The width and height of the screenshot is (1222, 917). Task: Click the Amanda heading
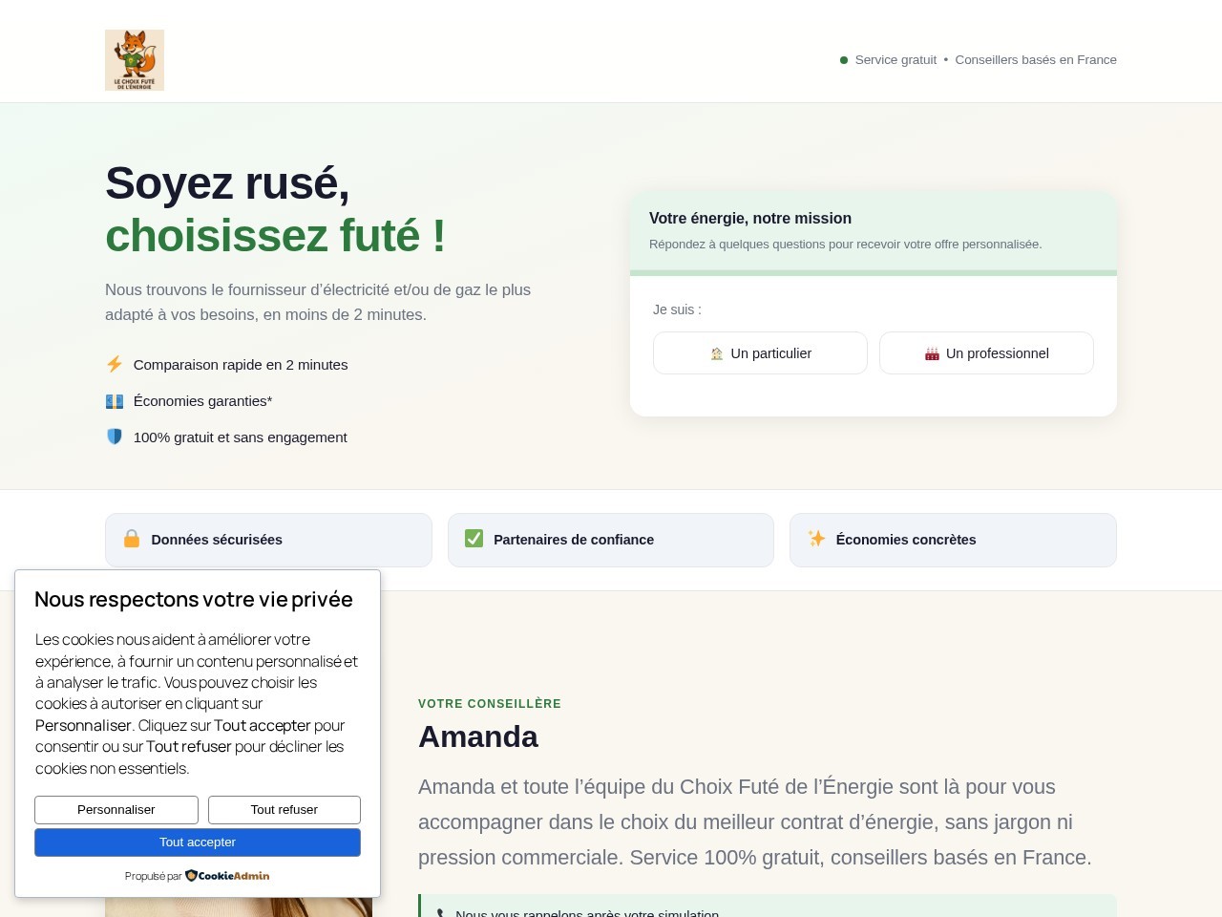tap(478, 737)
